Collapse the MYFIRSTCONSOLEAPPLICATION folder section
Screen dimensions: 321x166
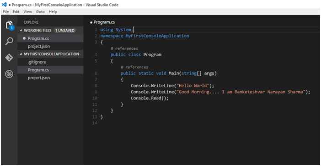[x=21, y=54]
